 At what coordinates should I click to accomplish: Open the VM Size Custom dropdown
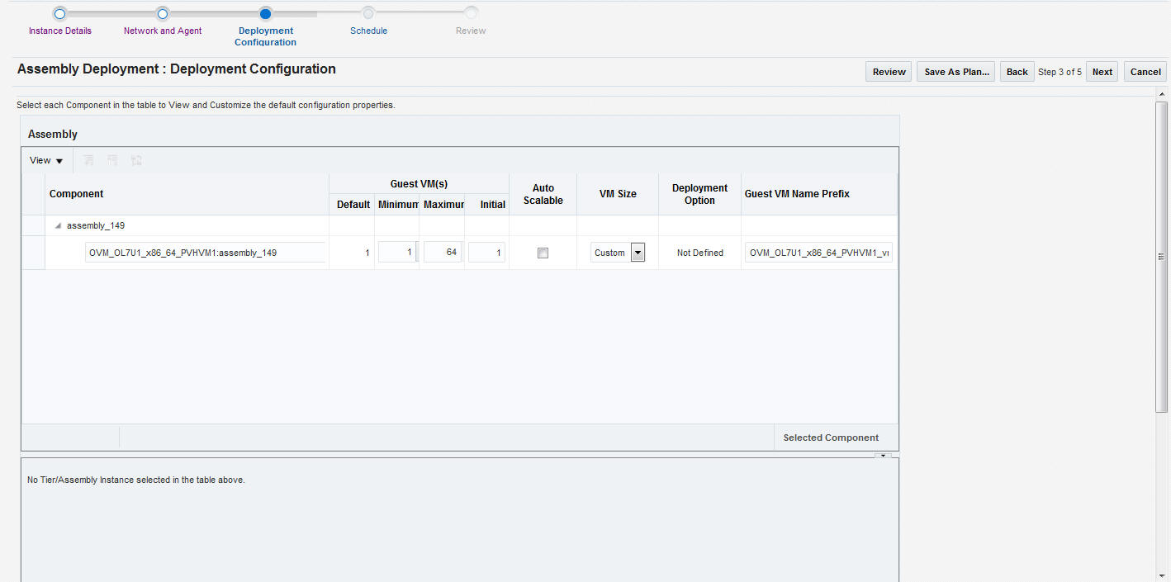click(x=638, y=253)
